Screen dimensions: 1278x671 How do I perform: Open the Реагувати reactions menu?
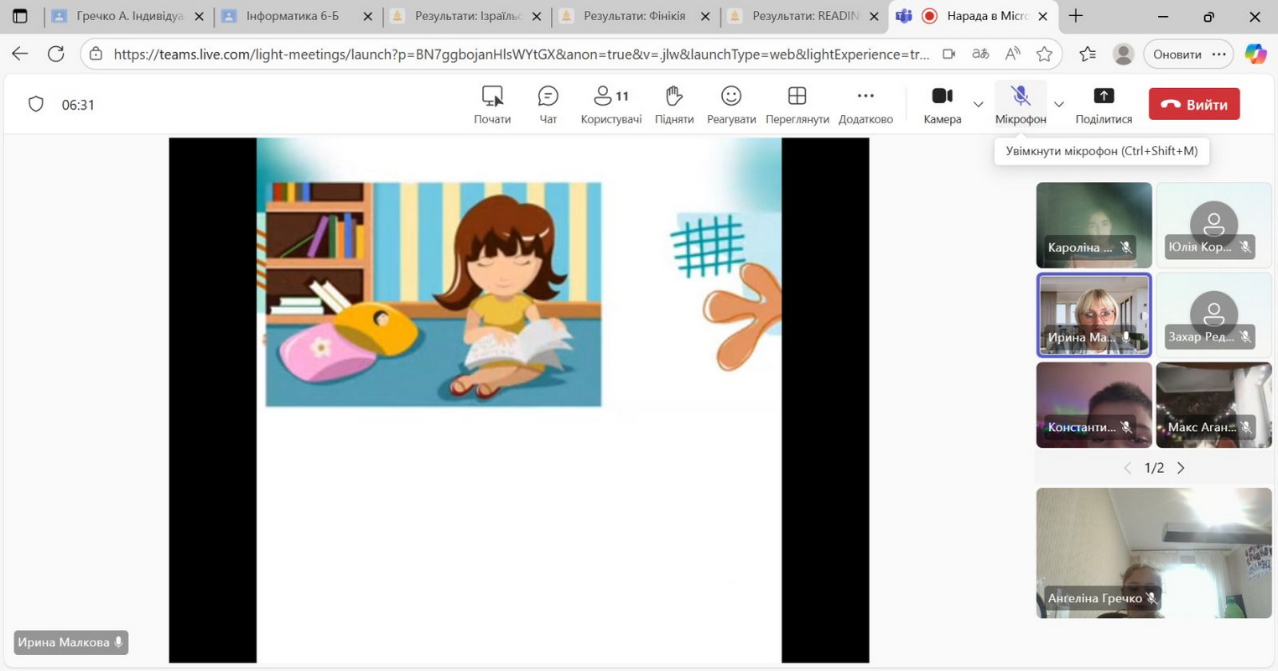730,105
